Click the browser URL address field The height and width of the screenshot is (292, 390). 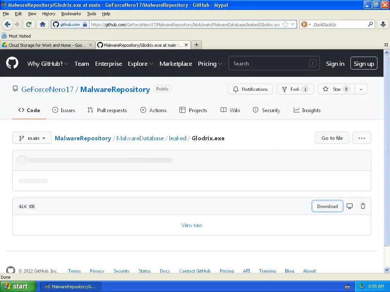pos(185,24)
